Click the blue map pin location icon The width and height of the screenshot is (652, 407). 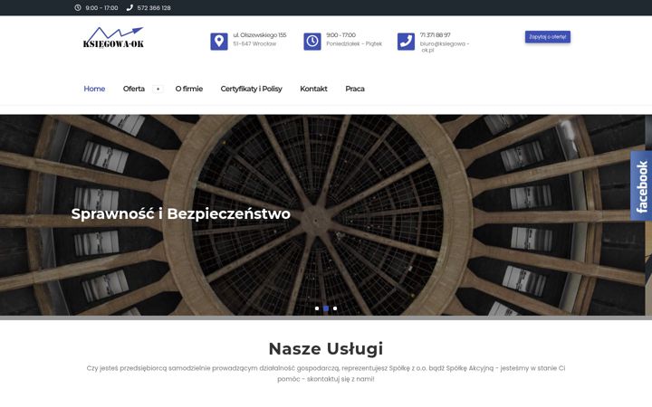pyautogui.click(x=219, y=42)
